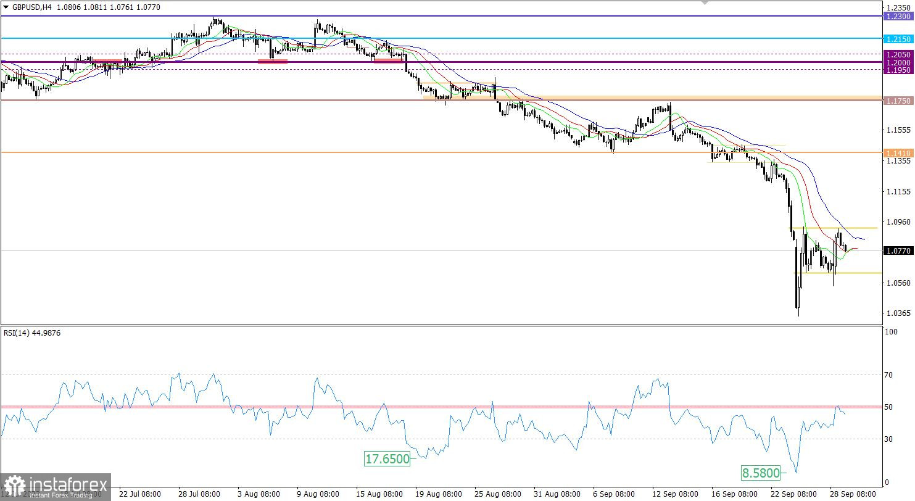Click the RSI(14) 44.9876 indicator label
The width and height of the screenshot is (915, 501).
[32, 333]
